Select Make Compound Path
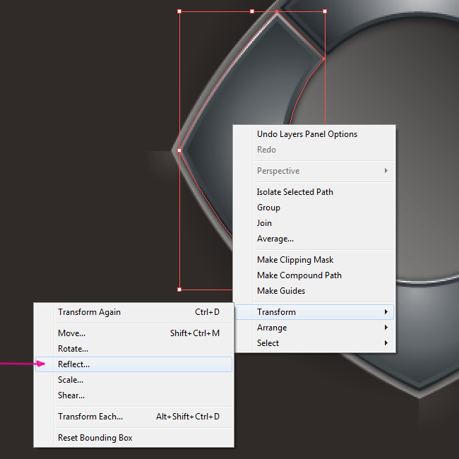This screenshot has width=459, height=459. (299, 275)
